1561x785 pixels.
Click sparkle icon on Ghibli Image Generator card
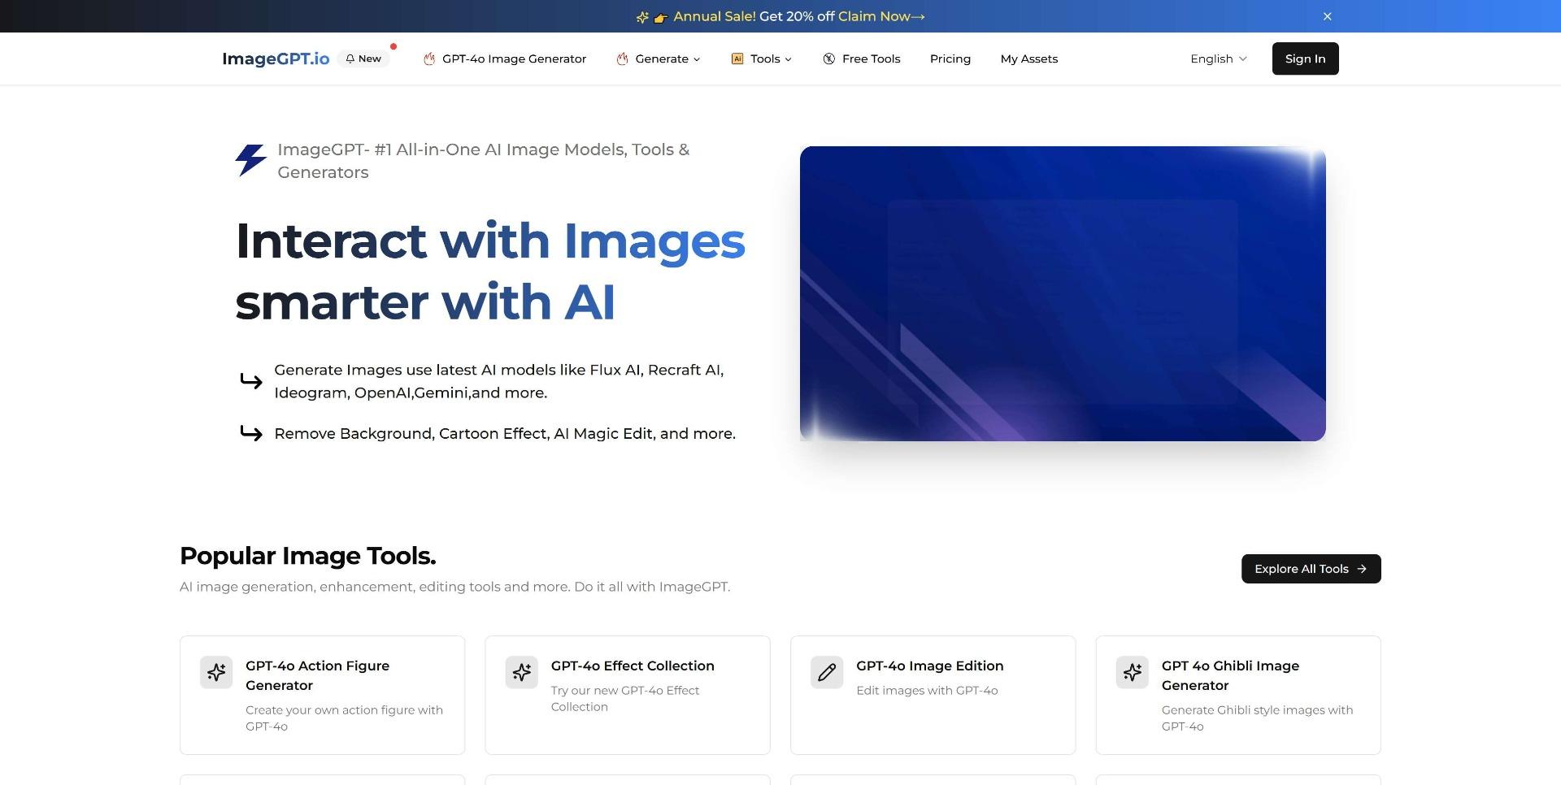pos(1133,672)
